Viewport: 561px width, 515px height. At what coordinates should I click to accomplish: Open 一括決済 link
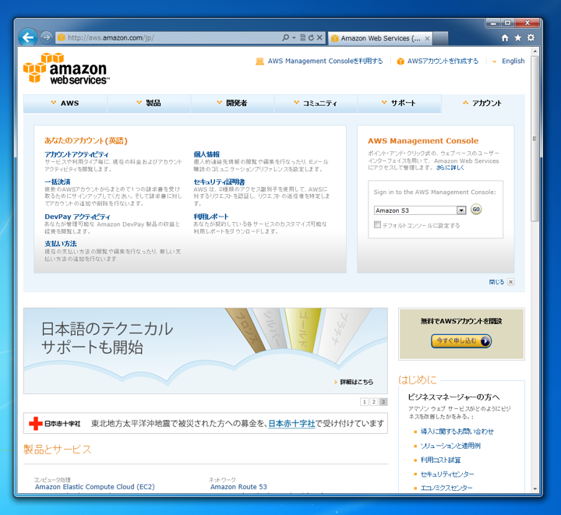[x=57, y=182]
